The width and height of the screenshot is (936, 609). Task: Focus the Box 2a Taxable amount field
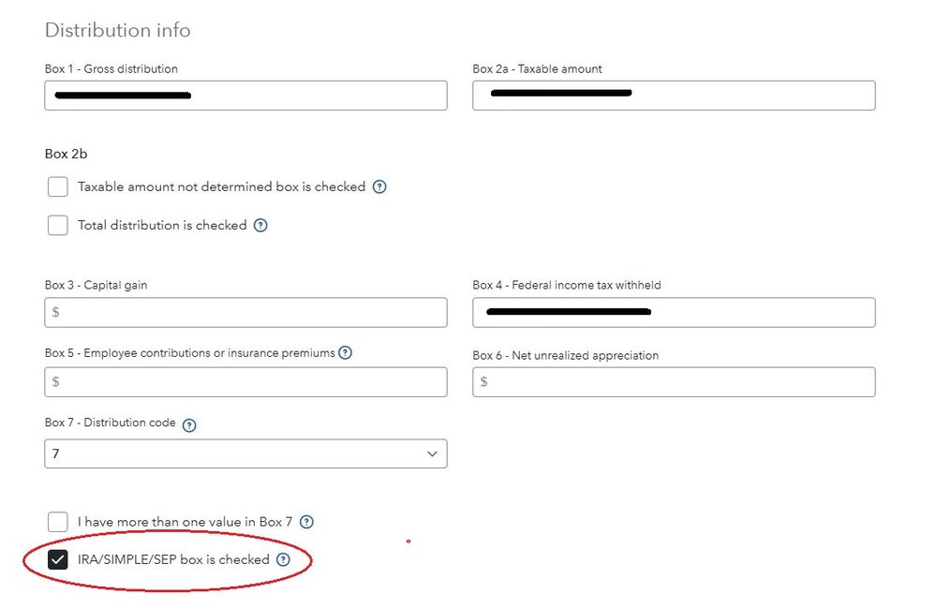click(674, 96)
